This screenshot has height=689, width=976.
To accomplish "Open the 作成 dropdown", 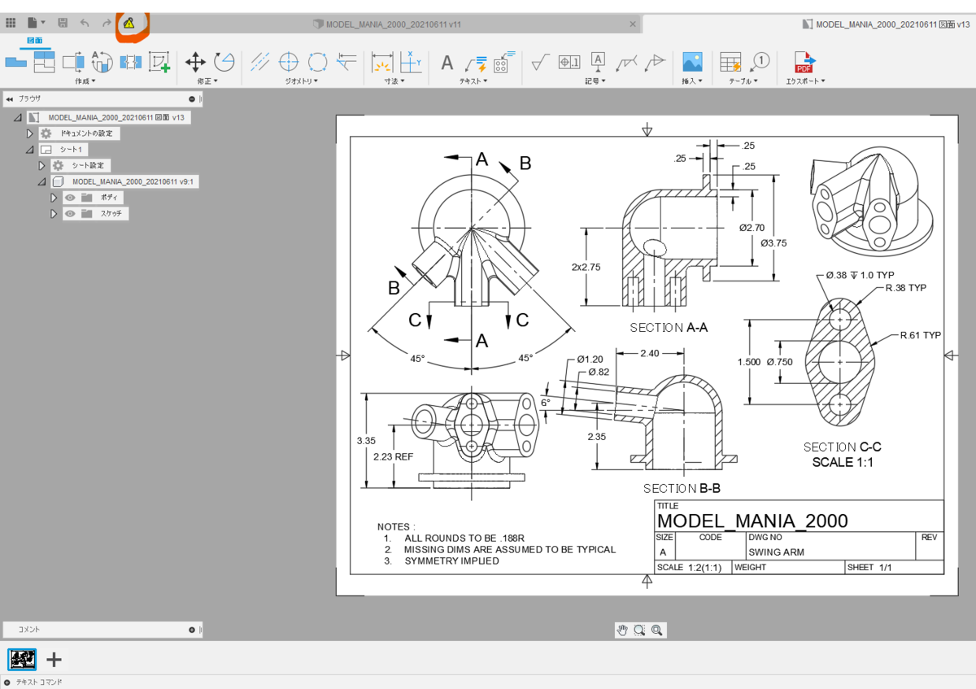I will (x=85, y=81).
